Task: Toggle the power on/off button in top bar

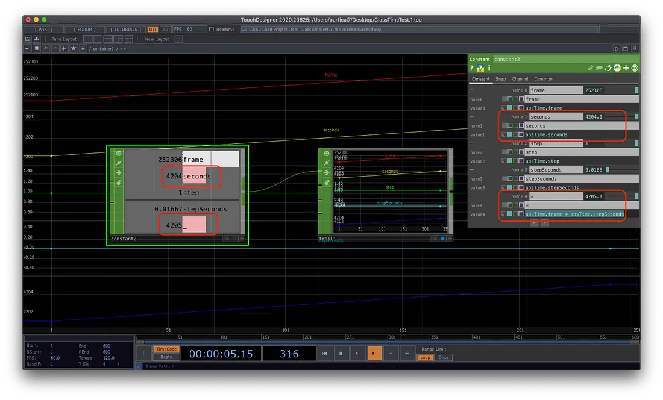Action: pyautogui.click(x=152, y=29)
